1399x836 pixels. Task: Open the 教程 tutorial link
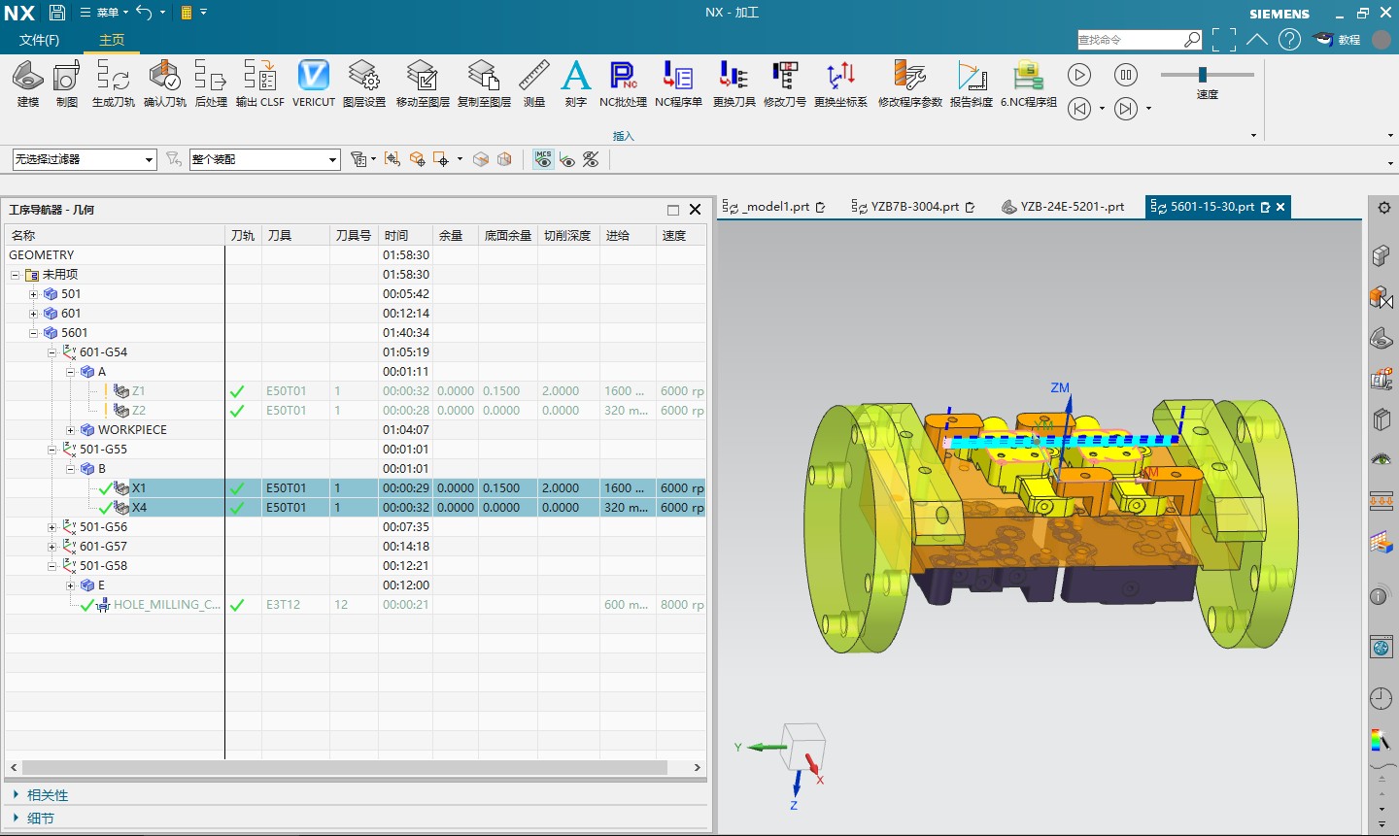click(x=1338, y=40)
